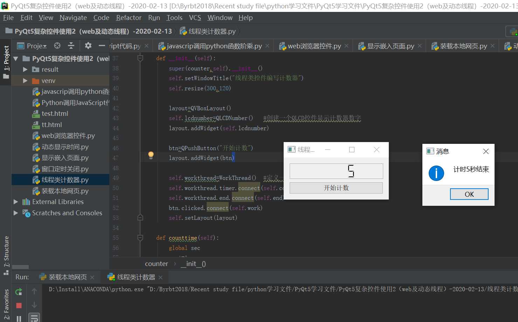518x322 pixels.
Task: Click the fold end marker at line 53
Action: coord(140,218)
